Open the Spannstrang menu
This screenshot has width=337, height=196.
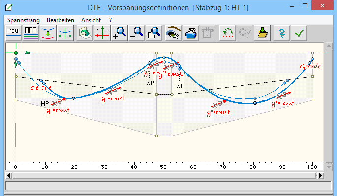(24, 19)
